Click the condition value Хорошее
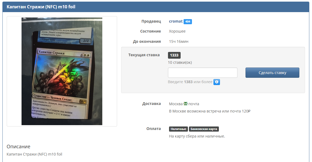This screenshot has width=312, height=162. [177, 31]
